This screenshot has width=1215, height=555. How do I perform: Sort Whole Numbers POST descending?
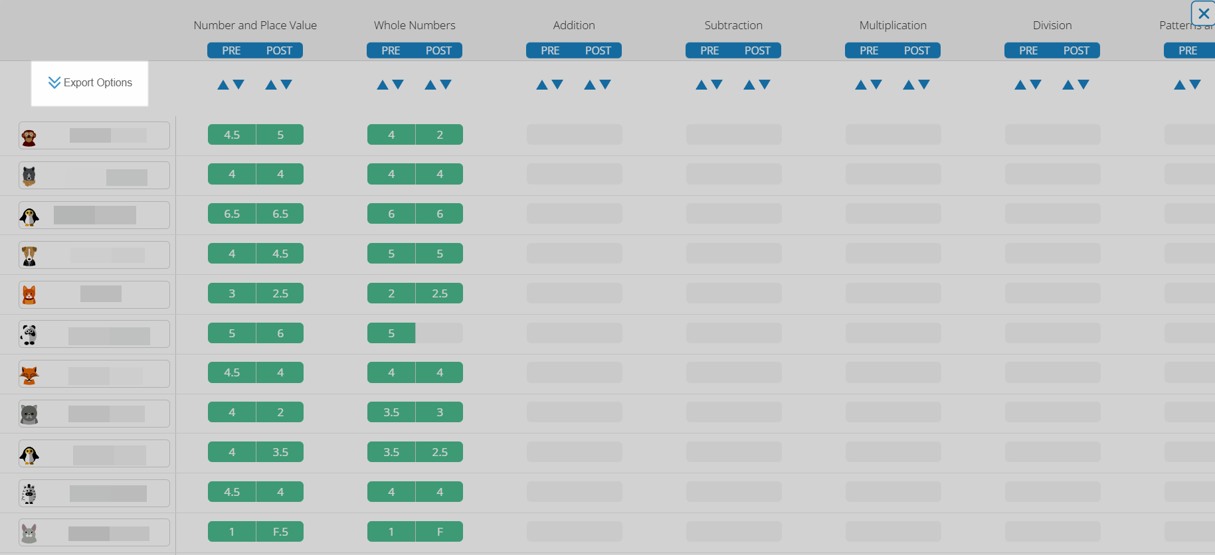[x=446, y=84]
